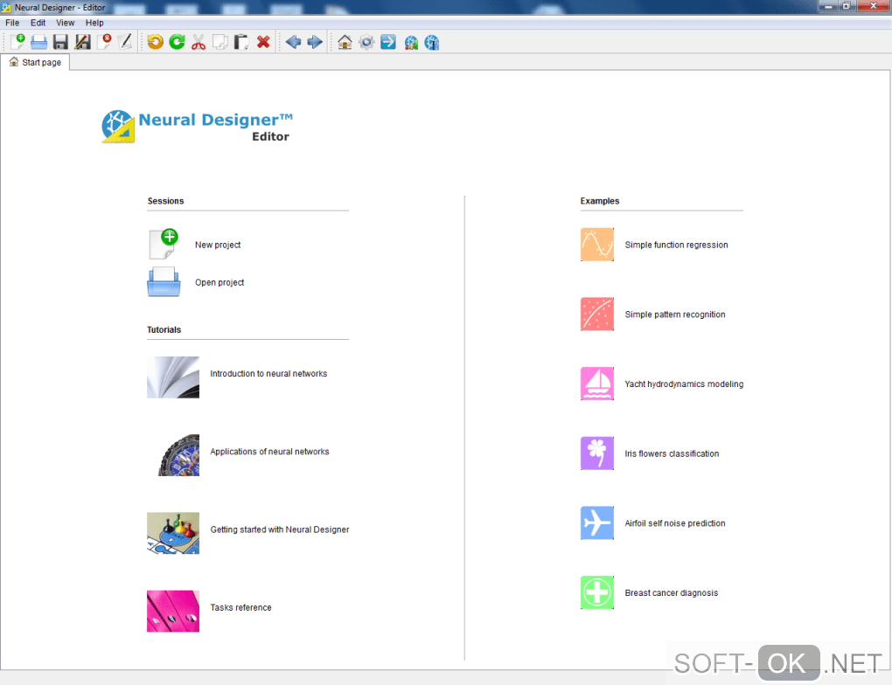The width and height of the screenshot is (892, 685).
Task: Click the New project link
Action: [217, 245]
